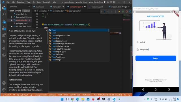Open the Run and Debug view
Screen dimensions: 181x102
tap(4, 28)
